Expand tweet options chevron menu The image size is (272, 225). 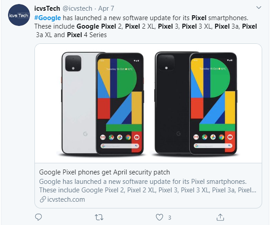click(259, 8)
